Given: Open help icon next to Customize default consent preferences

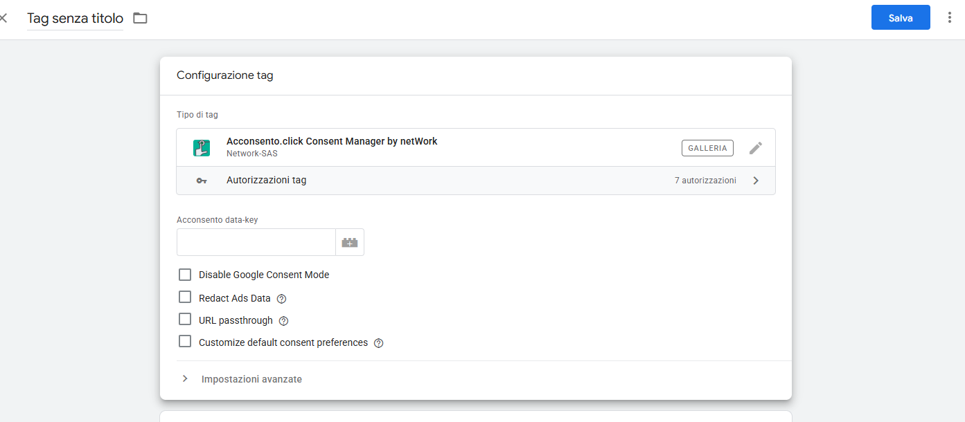Looking at the screenshot, I should (378, 343).
